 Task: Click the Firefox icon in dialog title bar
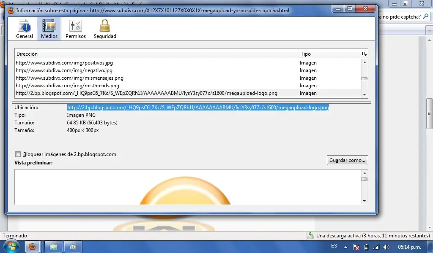pos(11,11)
